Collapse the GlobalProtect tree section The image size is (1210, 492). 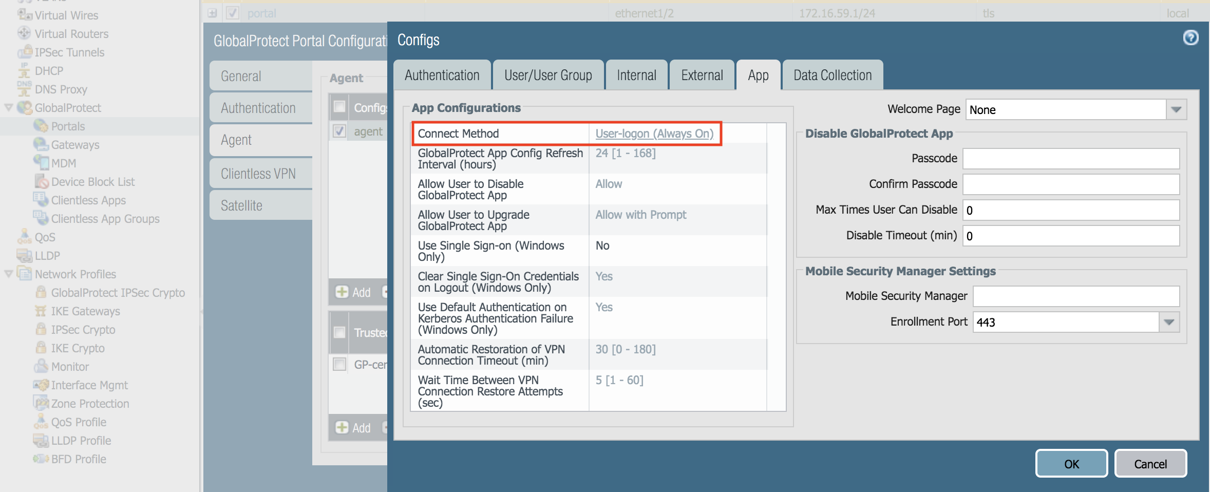8,107
